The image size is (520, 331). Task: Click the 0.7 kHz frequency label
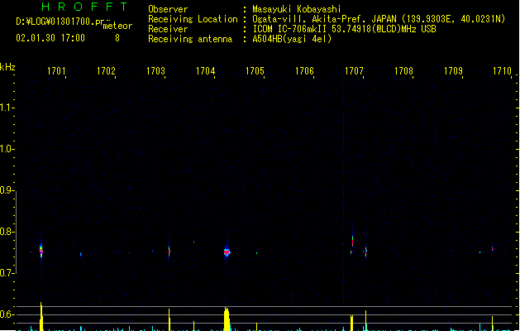pos(7,273)
